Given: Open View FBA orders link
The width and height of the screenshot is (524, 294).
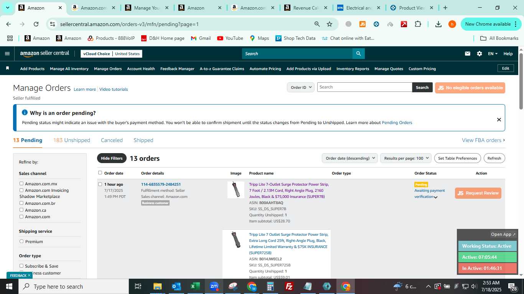Looking at the screenshot, I should 483,140.
